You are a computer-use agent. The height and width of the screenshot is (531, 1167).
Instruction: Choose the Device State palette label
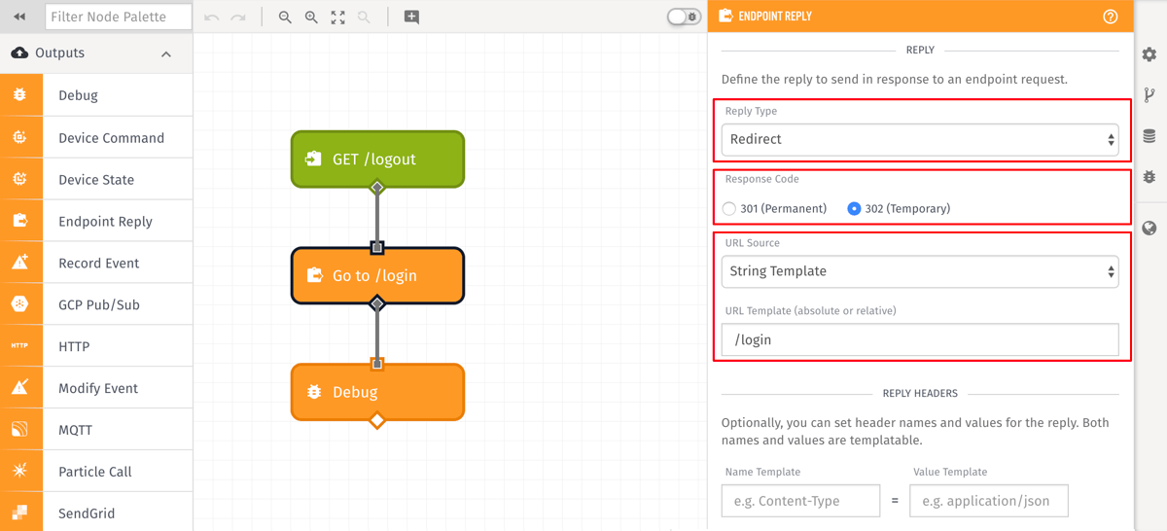tap(96, 180)
